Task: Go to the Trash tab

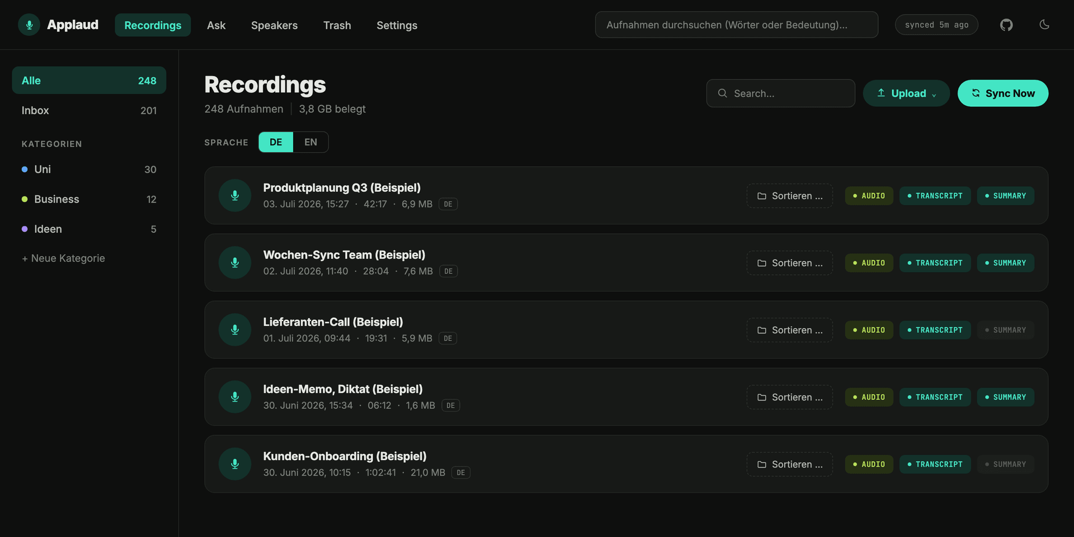Action: point(337,25)
